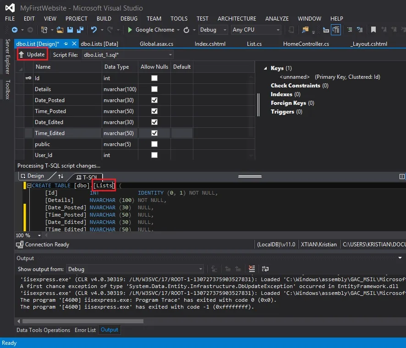Viewport: 406px width, 348px height.
Task: Click the Open File folder icon
Action: coord(60,30)
